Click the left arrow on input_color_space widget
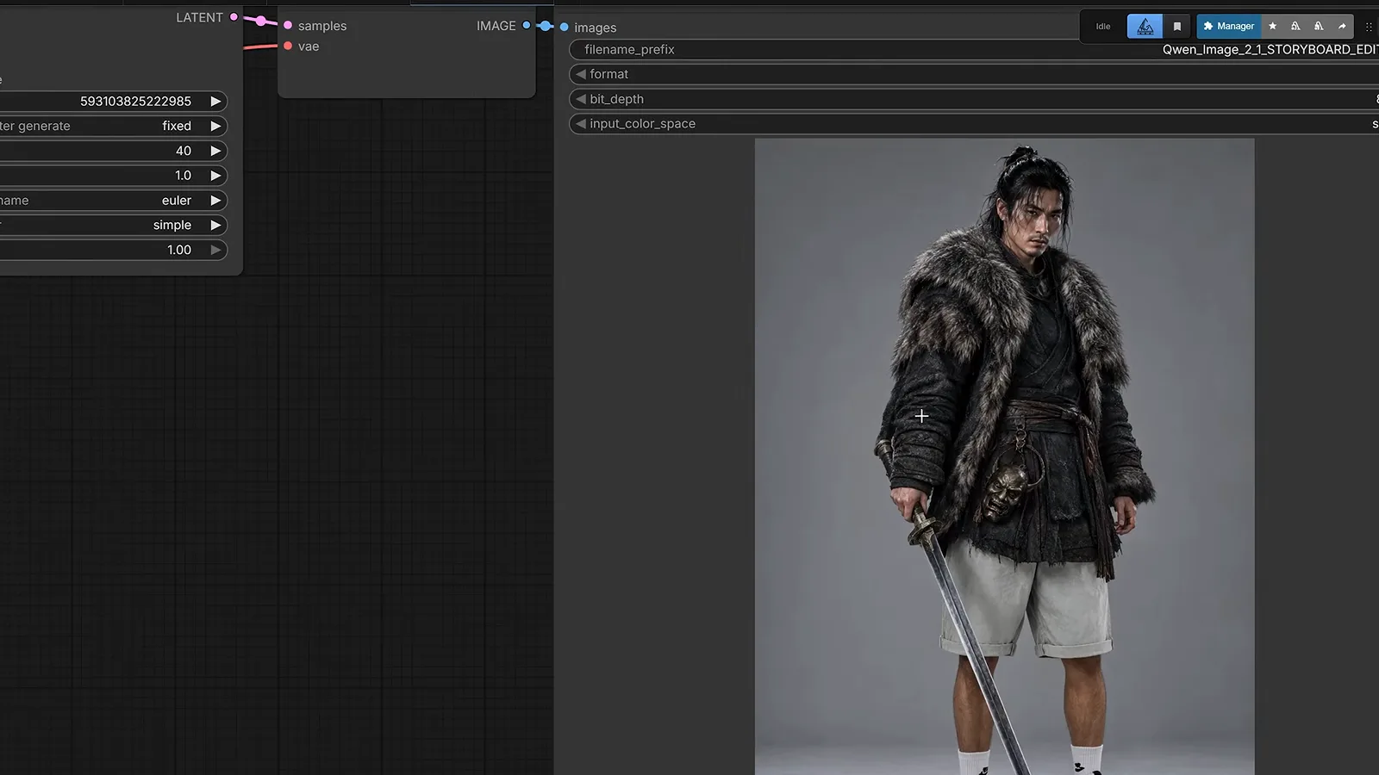Screen dimensions: 1379x775 (x=581, y=124)
